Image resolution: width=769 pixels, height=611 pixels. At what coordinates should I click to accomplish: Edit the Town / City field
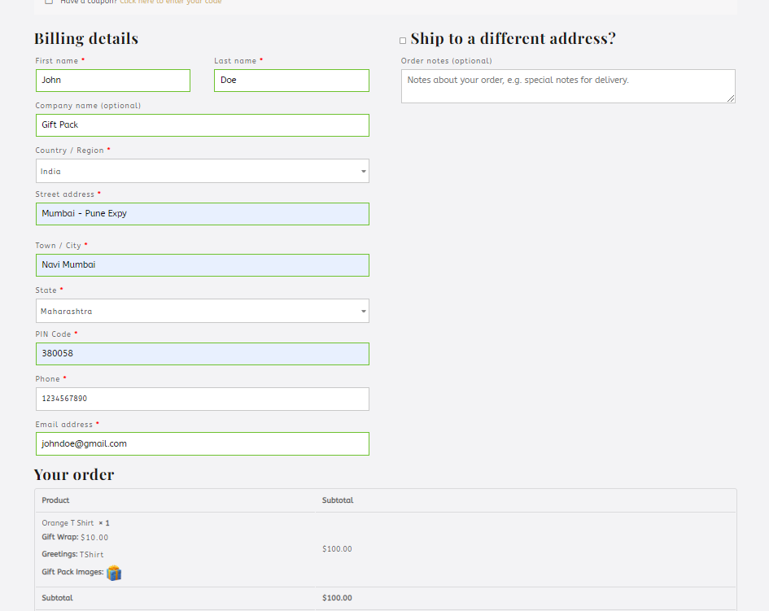[x=202, y=265]
